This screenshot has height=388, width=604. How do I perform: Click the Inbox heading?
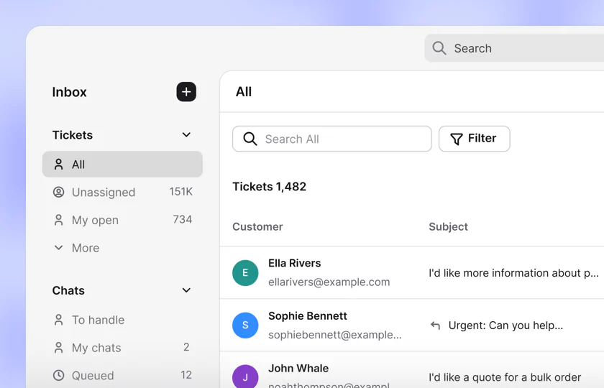tap(69, 92)
